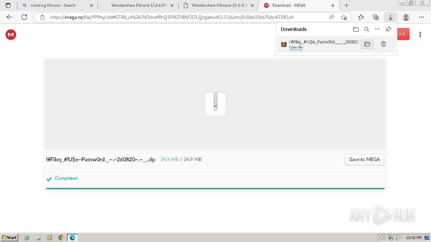Open the network icon in system tray
The height and width of the screenshot is (242, 431).
391,238
